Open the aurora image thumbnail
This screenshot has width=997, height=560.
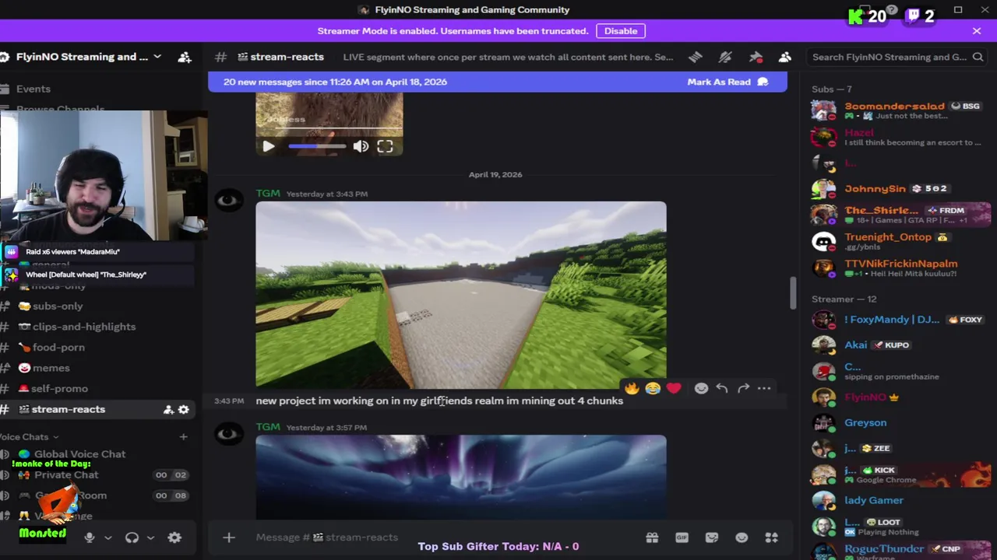tap(461, 476)
